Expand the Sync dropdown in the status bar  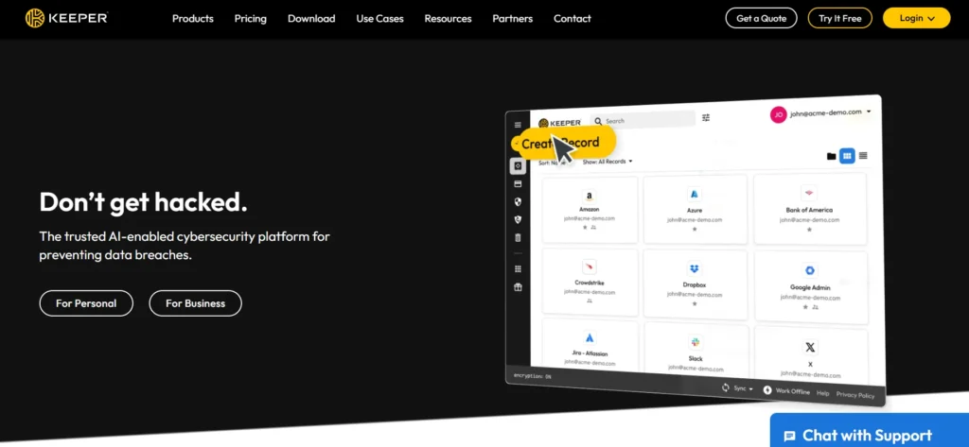click(x=744, y=388)
